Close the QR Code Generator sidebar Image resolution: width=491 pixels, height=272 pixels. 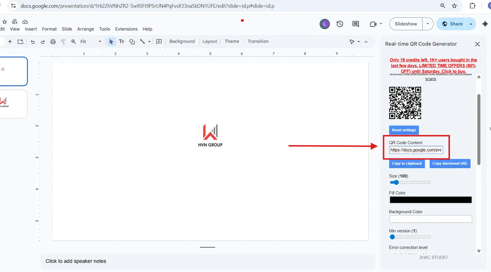click(x=477, y=44)
